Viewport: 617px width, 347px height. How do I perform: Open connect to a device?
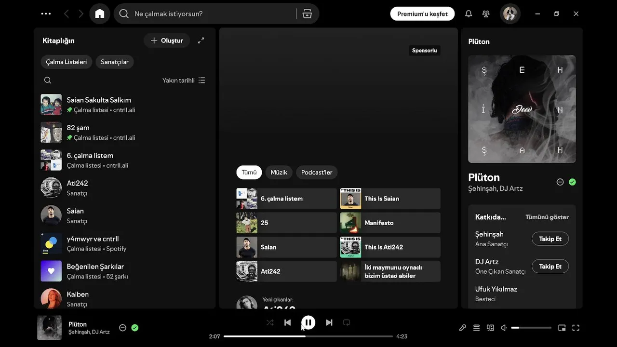(x=490, y=328)
